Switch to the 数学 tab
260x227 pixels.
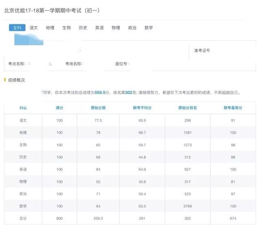149,28
